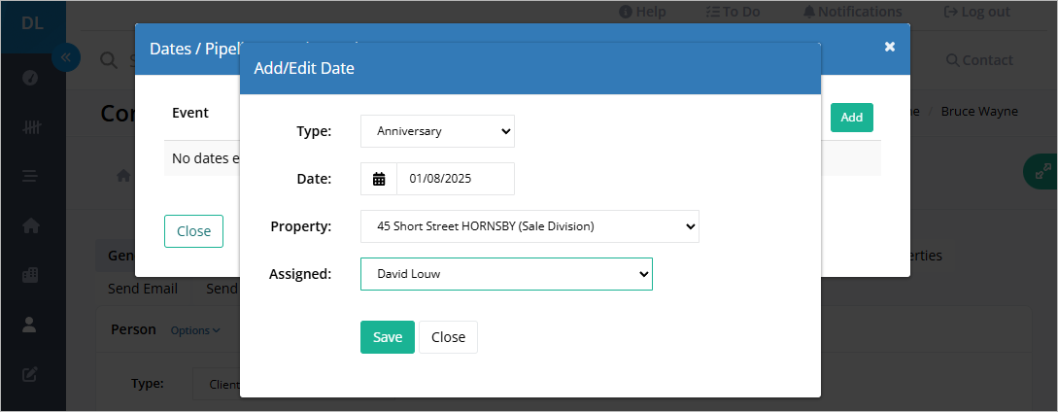
Task: Open the Assigned dropdown showing David Louw
Action: (506, 274)
